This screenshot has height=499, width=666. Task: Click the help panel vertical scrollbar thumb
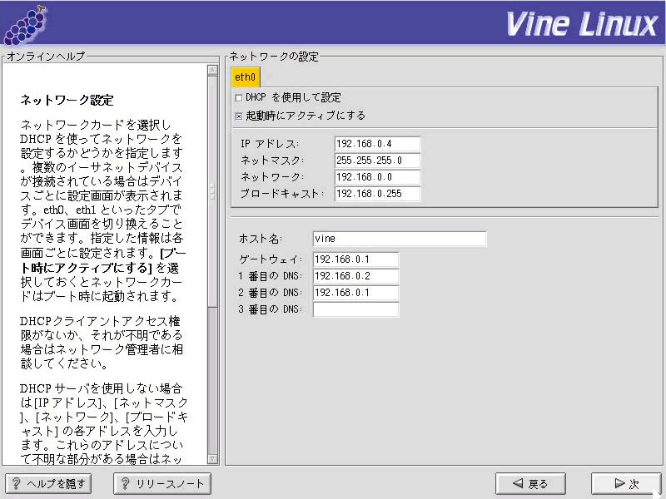[x=212, y=191]
